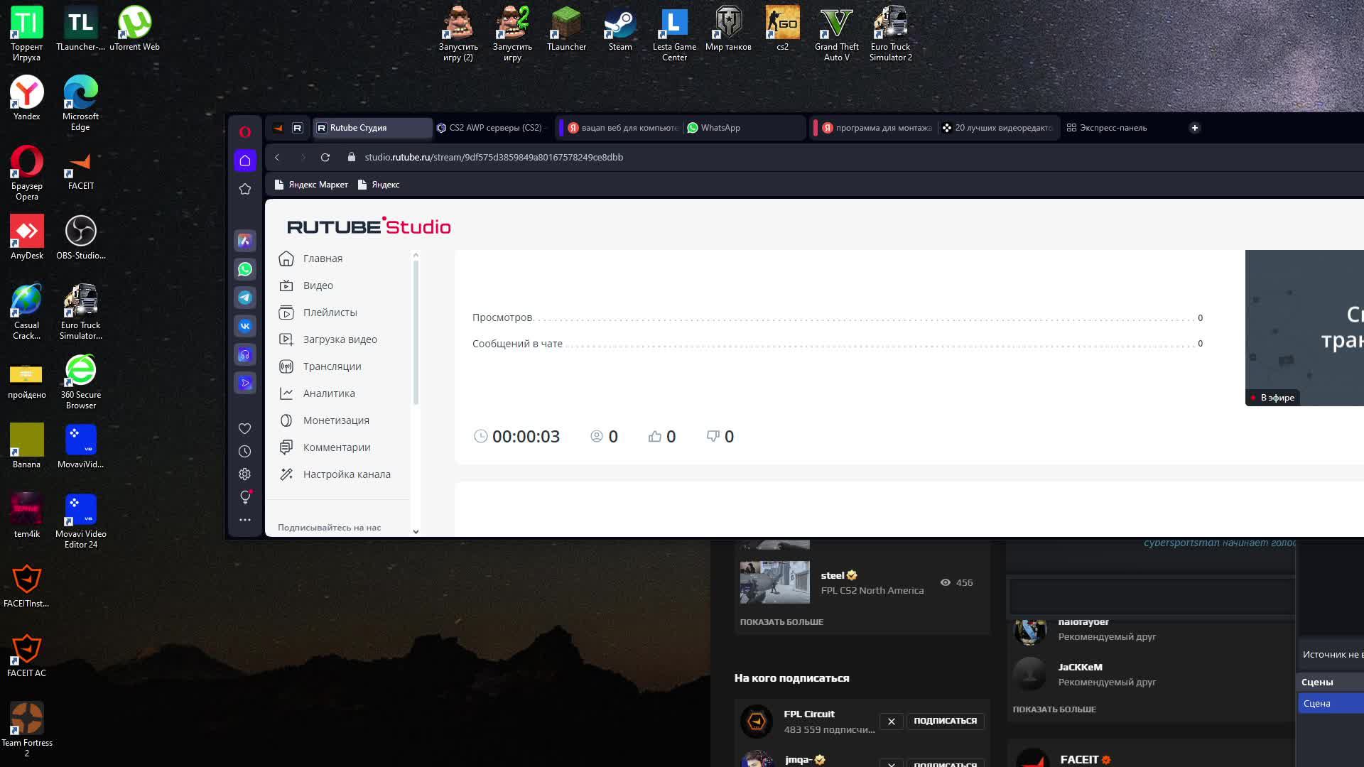Go back to the previous page
The height and width of the screenshot is (767, 1364).
tap(278, 157)
